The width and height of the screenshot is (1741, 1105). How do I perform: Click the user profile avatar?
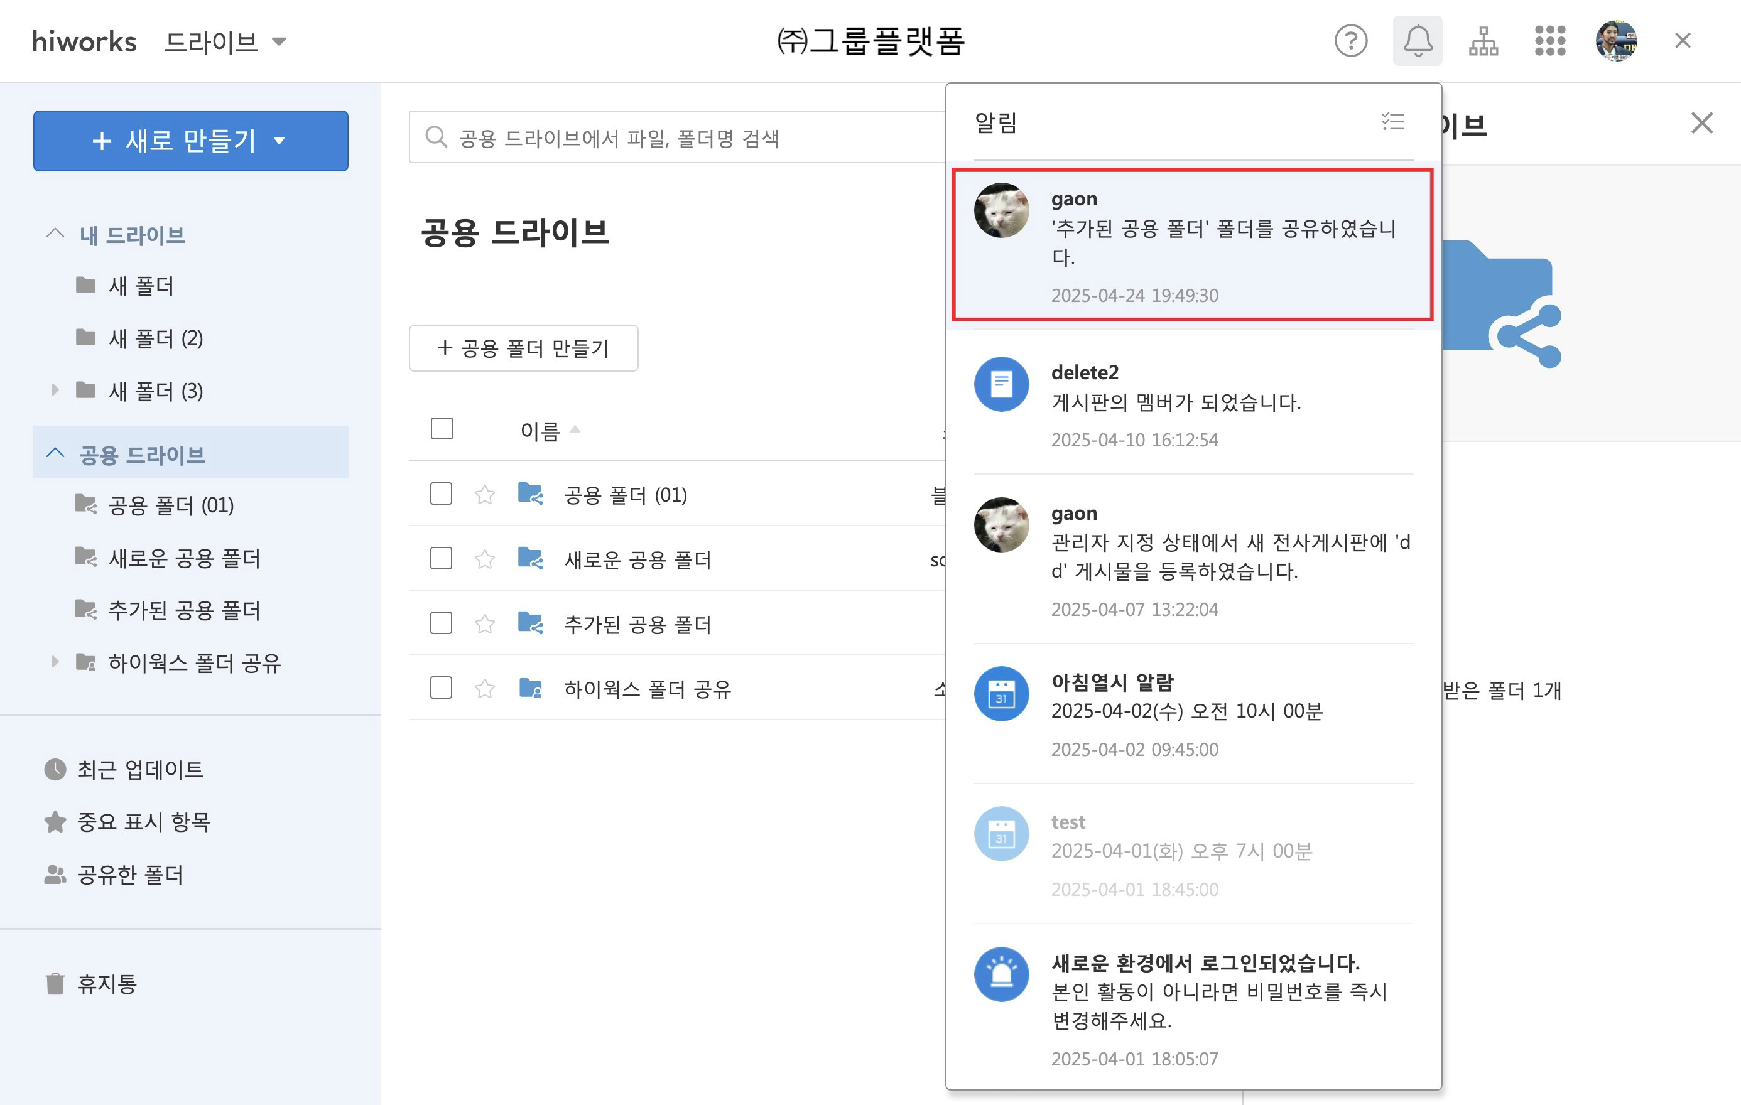click(x=1616, y=40)
